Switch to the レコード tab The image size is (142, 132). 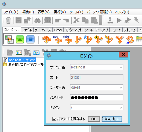[116, 30]
